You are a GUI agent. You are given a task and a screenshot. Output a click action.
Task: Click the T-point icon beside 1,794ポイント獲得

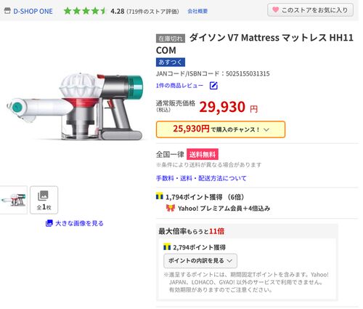[x=160, y=196]
